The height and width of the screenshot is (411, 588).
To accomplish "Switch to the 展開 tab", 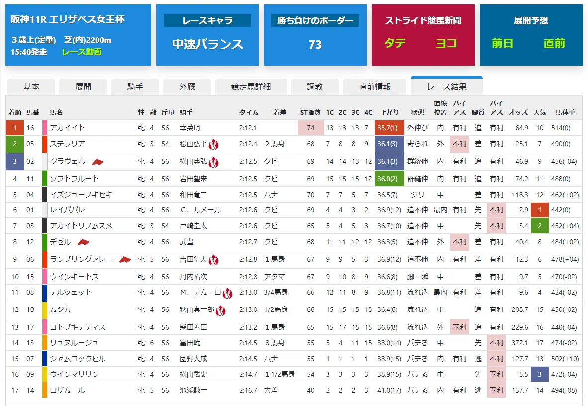I will 83,87.
